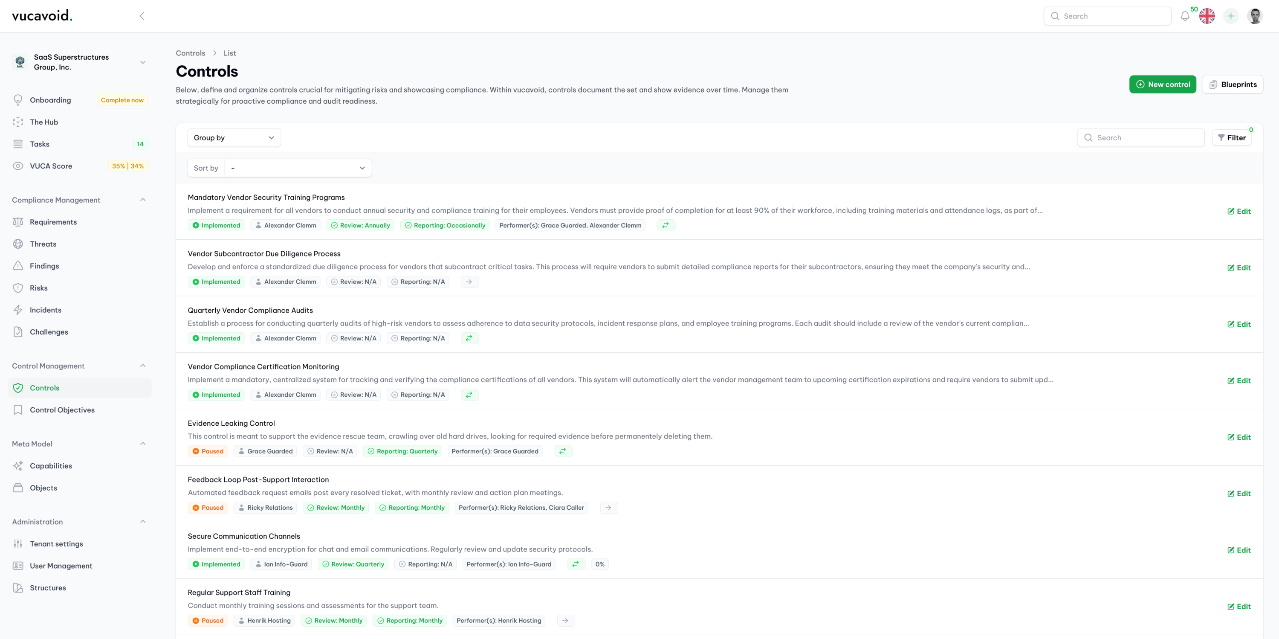
Task: Open the Sort by dropdown
Action: (298, 168)
